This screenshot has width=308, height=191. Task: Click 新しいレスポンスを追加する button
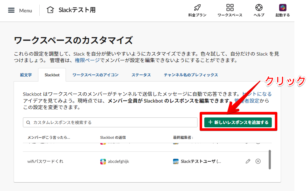coord(238,122)
